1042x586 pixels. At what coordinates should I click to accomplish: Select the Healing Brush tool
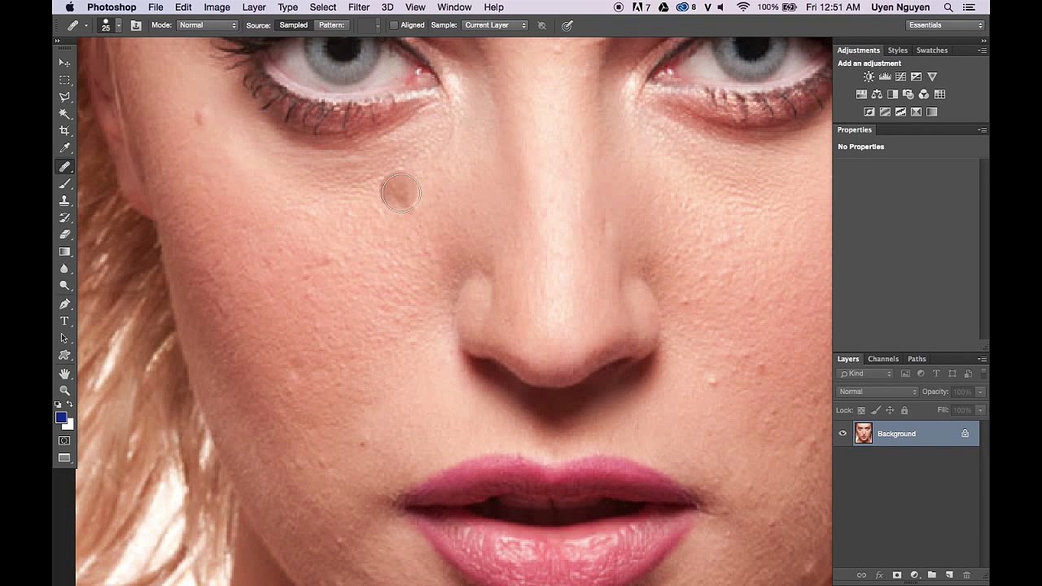pos(64,166)
